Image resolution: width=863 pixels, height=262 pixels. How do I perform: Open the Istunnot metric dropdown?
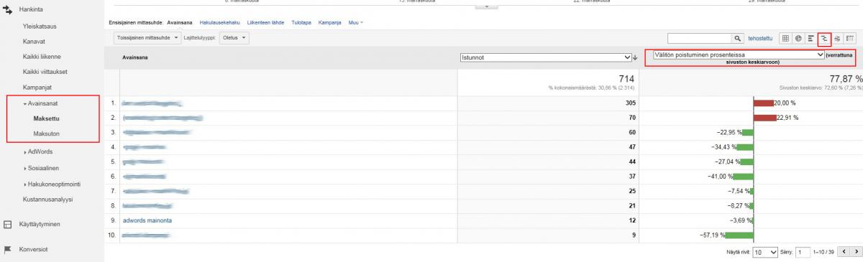(545, 57)
